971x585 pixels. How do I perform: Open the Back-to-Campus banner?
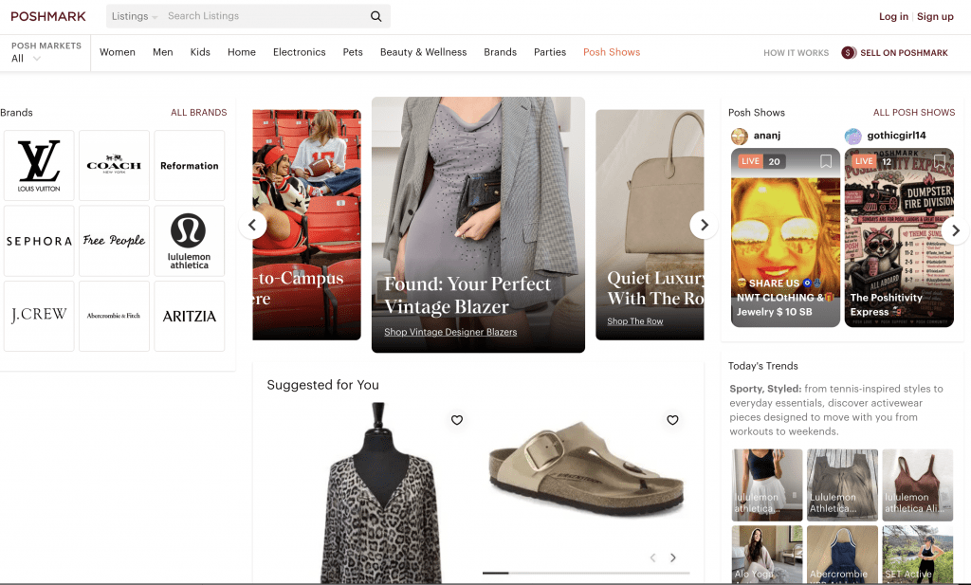[306, 225]
